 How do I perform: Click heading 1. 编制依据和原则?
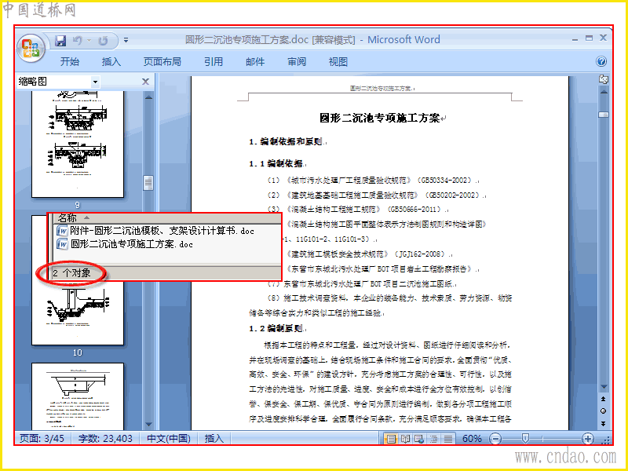[x=286, y=141]
